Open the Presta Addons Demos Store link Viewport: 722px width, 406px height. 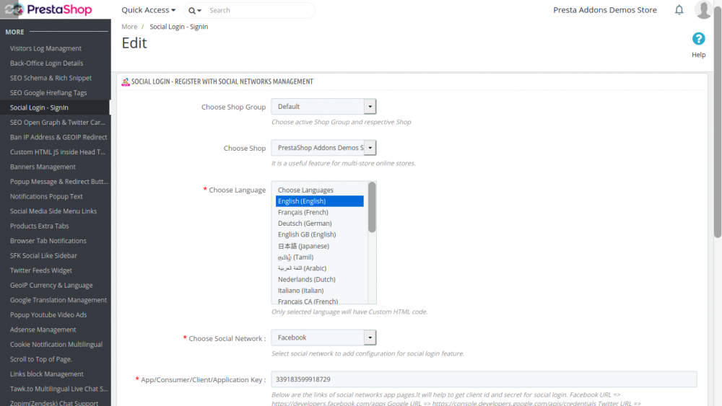[x=604, y=10]
